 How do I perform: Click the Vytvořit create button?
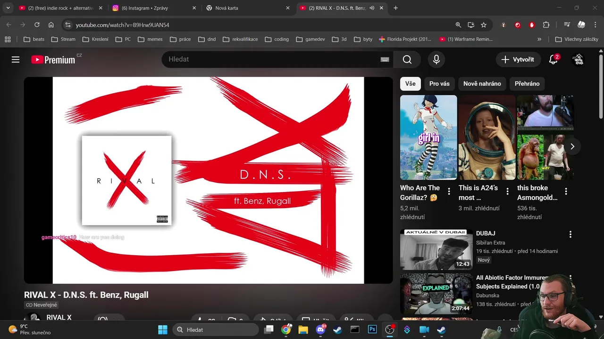[518, 59]
